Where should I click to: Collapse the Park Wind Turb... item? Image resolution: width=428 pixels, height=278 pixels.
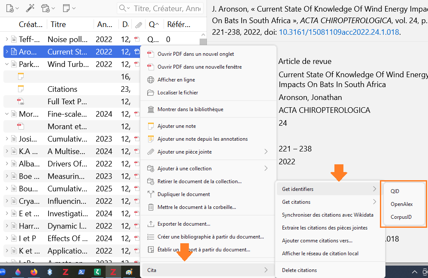pos(7,64)
